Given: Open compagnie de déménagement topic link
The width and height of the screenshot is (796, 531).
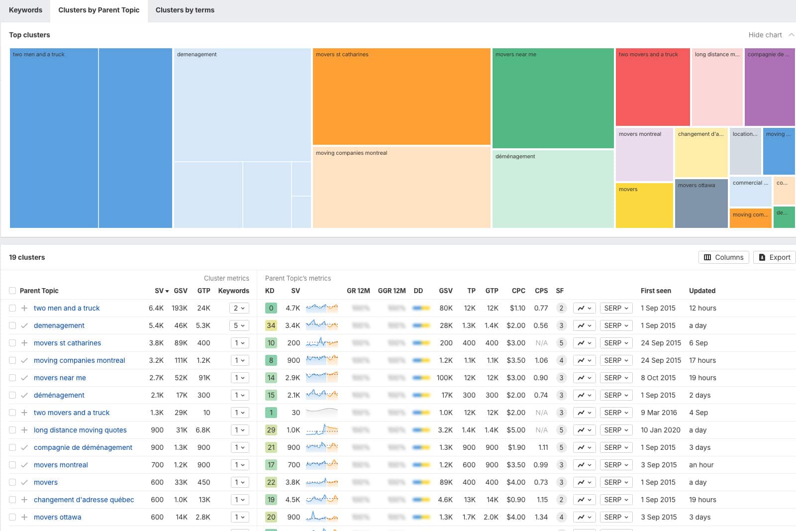Looking at the screenshot, I should coord(83,447).
